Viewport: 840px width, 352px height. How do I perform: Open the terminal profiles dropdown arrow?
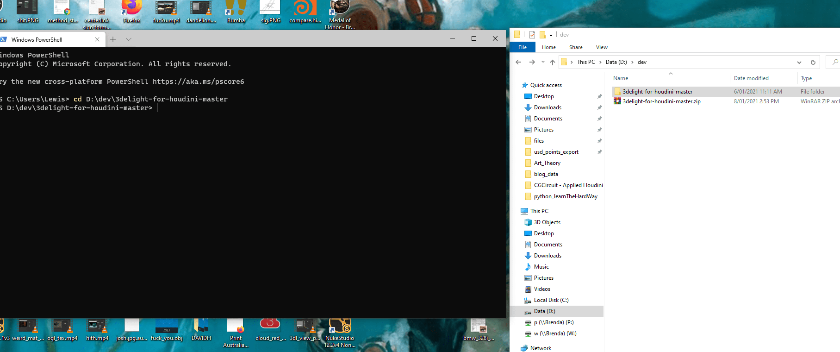(129, 39)
